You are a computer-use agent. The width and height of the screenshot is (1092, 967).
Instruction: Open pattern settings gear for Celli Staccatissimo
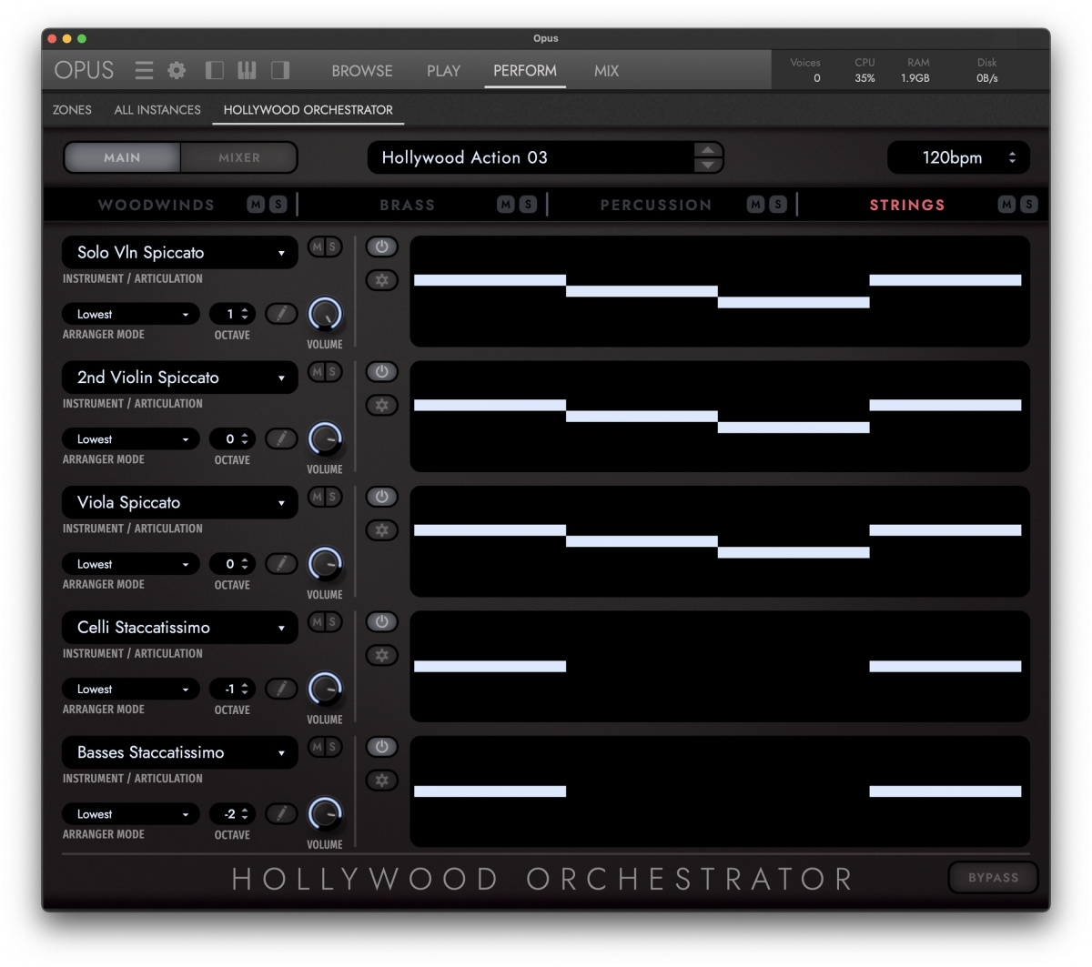coord(381,655)
